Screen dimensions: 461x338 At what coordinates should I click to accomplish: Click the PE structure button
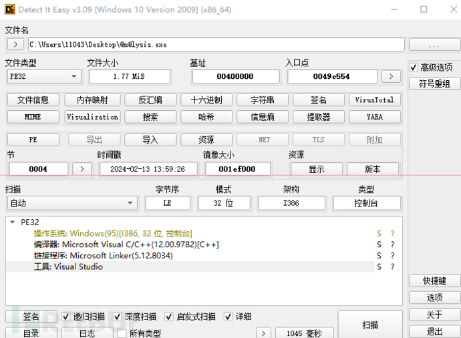(33, 140)
